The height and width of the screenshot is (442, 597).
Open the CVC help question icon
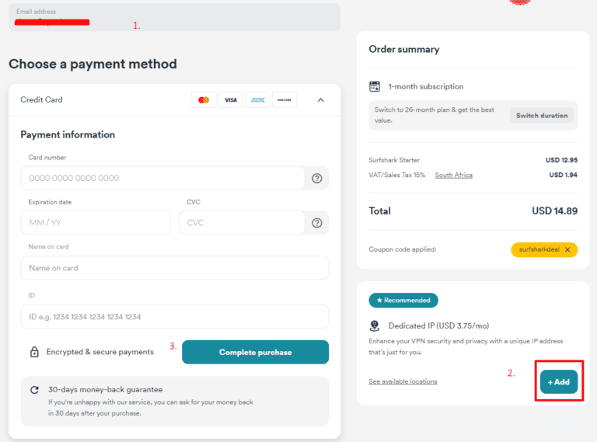[x=317, y=223]
